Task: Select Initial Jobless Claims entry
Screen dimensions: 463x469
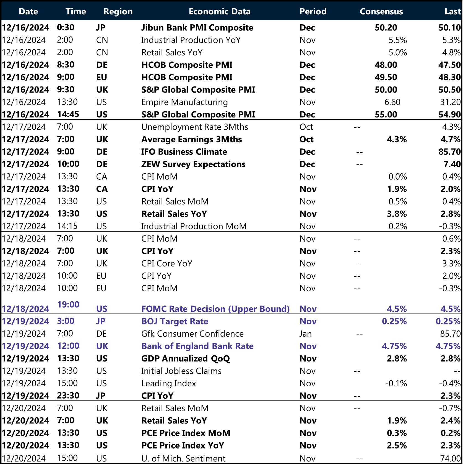Action: pos(181,371)
